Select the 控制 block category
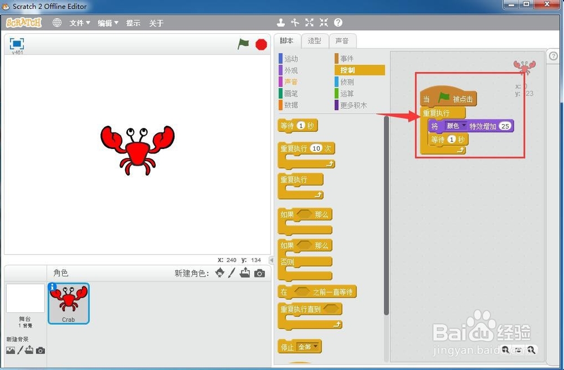564x370 pixels. (x=360, y=70)
